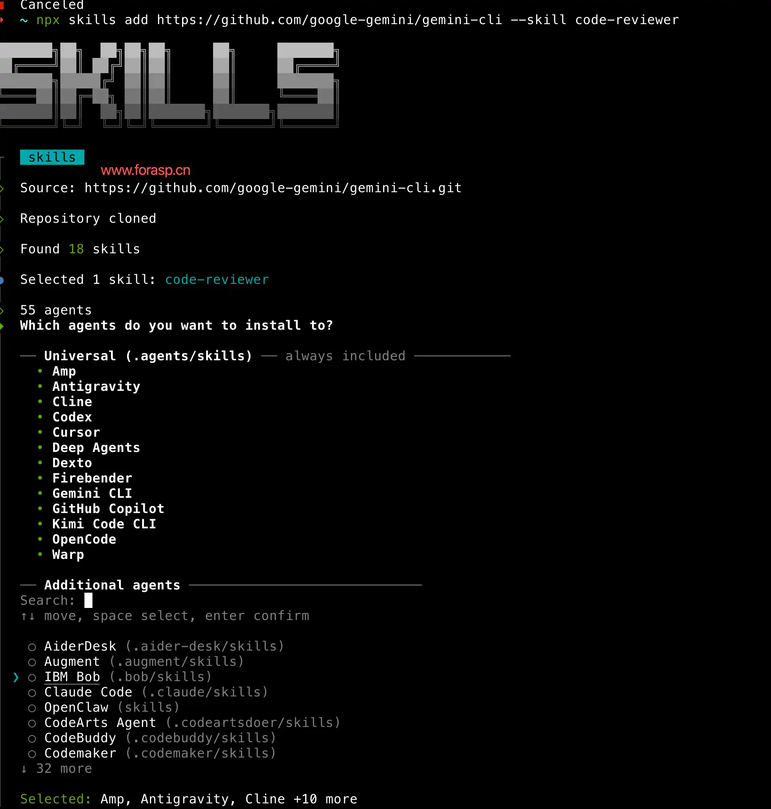Click the Dexto universal agent entry
Viewport: 771px width, 809px height.
click(72, 463)
